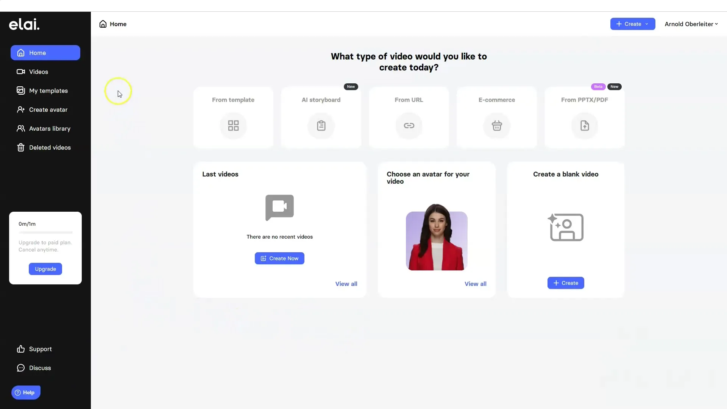Viewport: 727px width, 409px height.
Task: Click the Avatars Library sidebar item
Action: (x=50, y=128)
